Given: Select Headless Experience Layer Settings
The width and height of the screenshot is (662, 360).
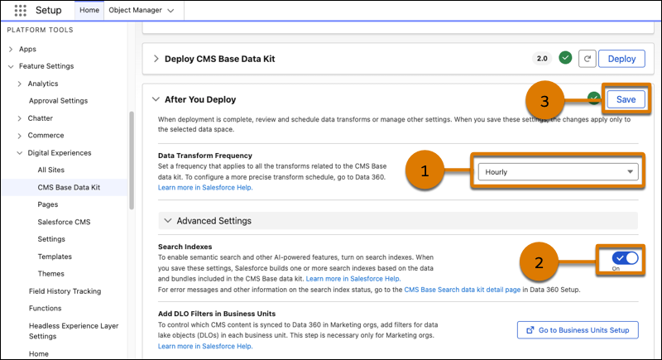Looking at the screenshot, I should (74, 331).
